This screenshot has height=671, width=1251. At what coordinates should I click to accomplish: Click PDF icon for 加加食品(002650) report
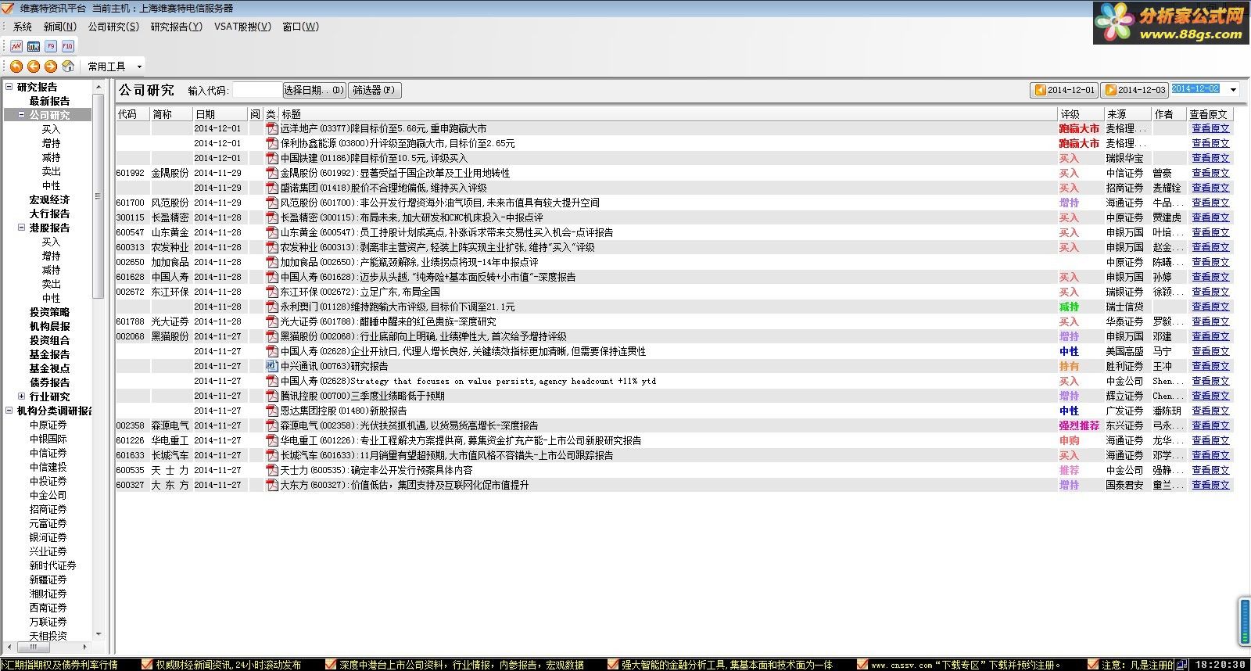point(272,262)
